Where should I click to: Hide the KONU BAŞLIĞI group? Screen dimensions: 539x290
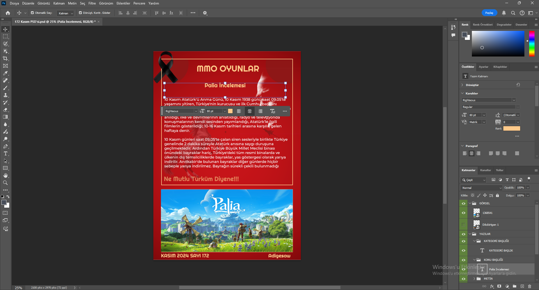coord(463,260)
